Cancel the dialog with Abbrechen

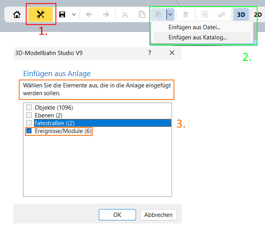coord(158,215)
